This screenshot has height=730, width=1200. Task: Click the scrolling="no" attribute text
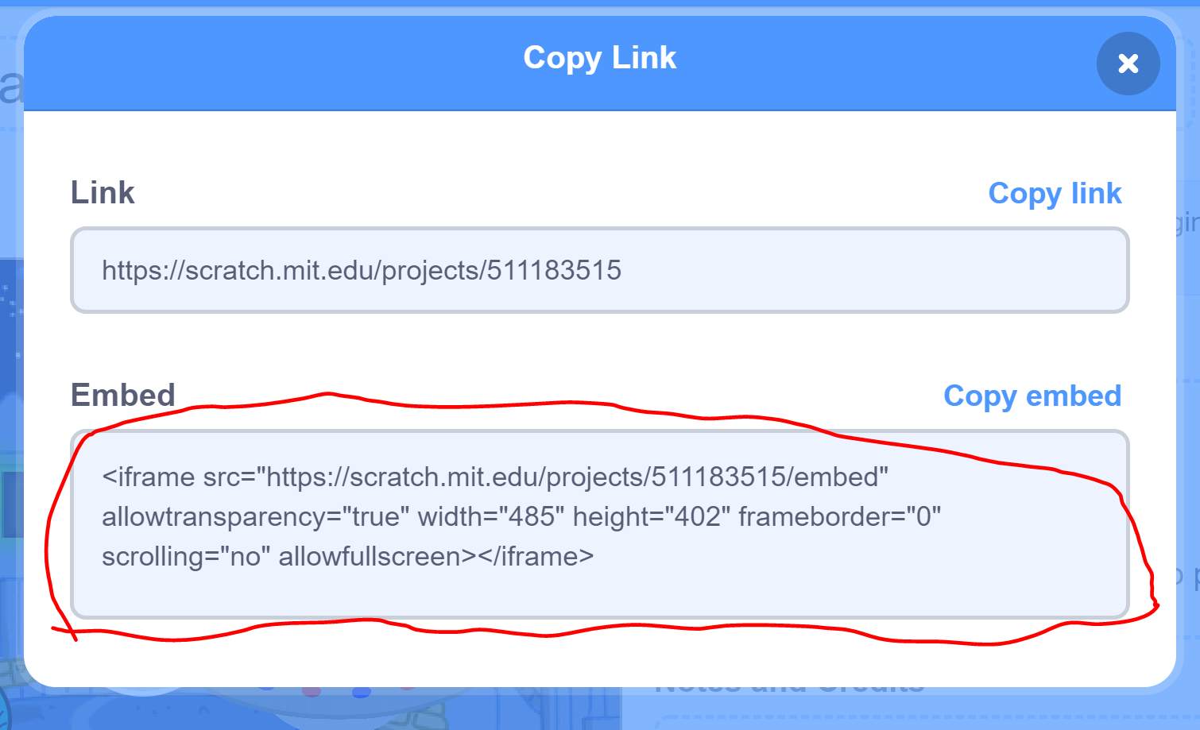(186, 557)
